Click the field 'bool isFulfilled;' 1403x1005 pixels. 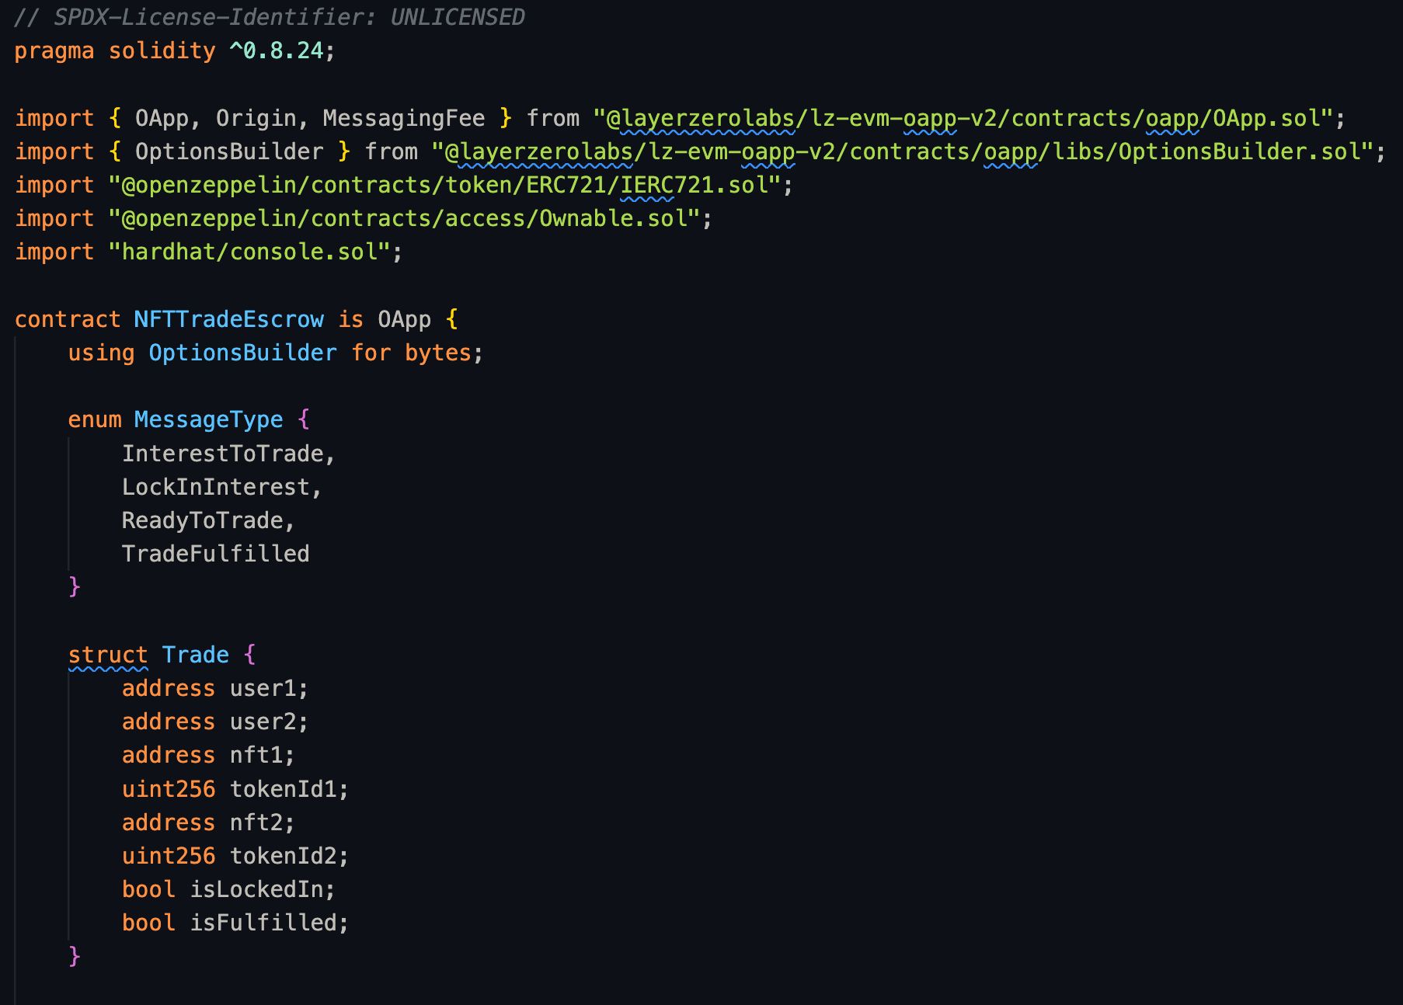click(235, 923)
